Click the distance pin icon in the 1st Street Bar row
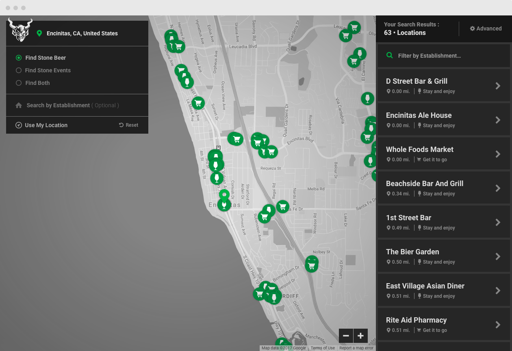Screen dimensions: 512x351 coord(388,228)
